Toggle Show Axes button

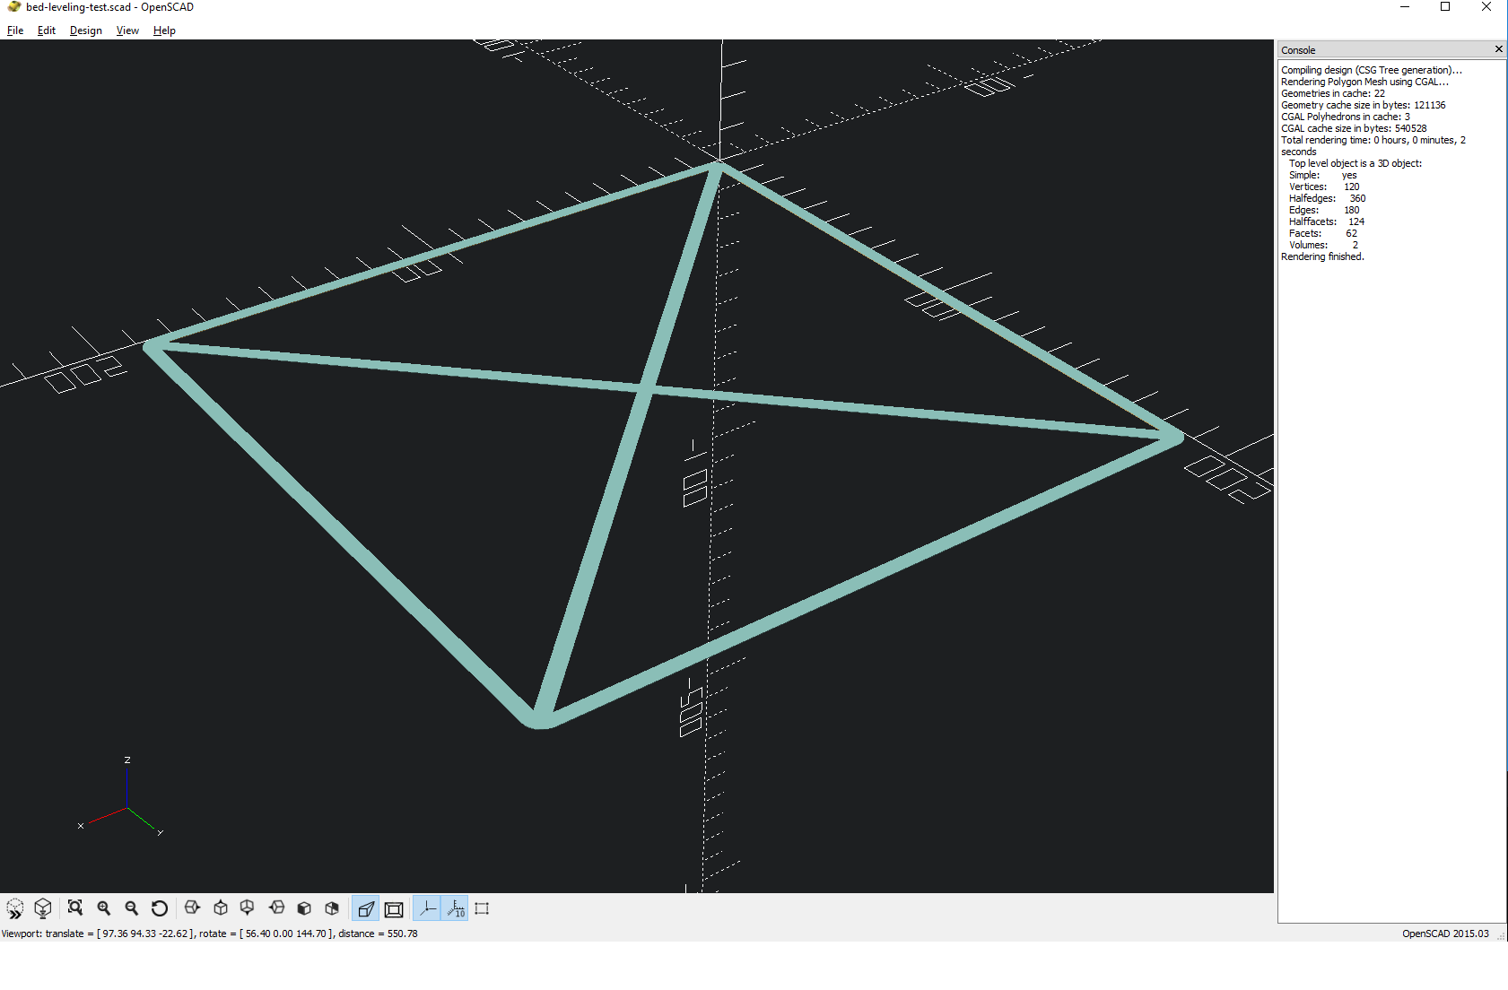427,908
